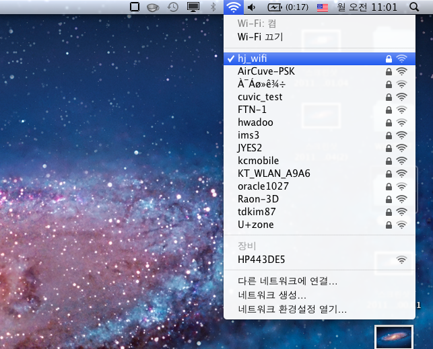Click signal strength icon for oracle1027
This screenshot has height=349, width=433.
click(401, 186)
